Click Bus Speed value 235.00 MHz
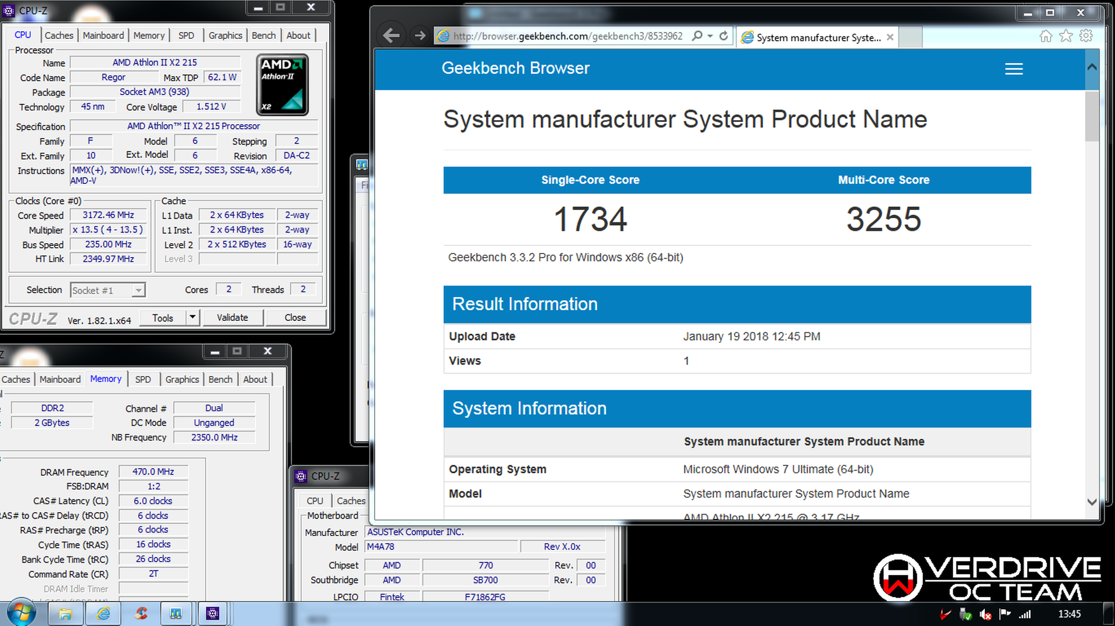Image resolution: width=1115 pixels, height=626 pixels. click(108, 244)
